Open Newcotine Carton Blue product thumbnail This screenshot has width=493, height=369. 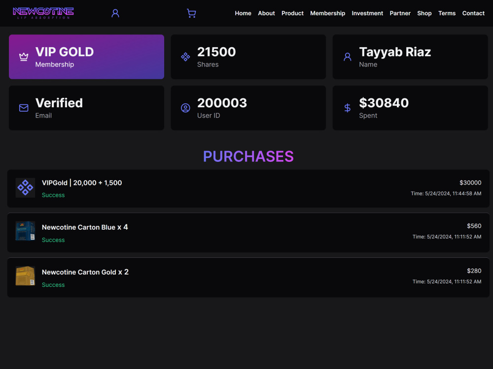click(x=25, y=231)
